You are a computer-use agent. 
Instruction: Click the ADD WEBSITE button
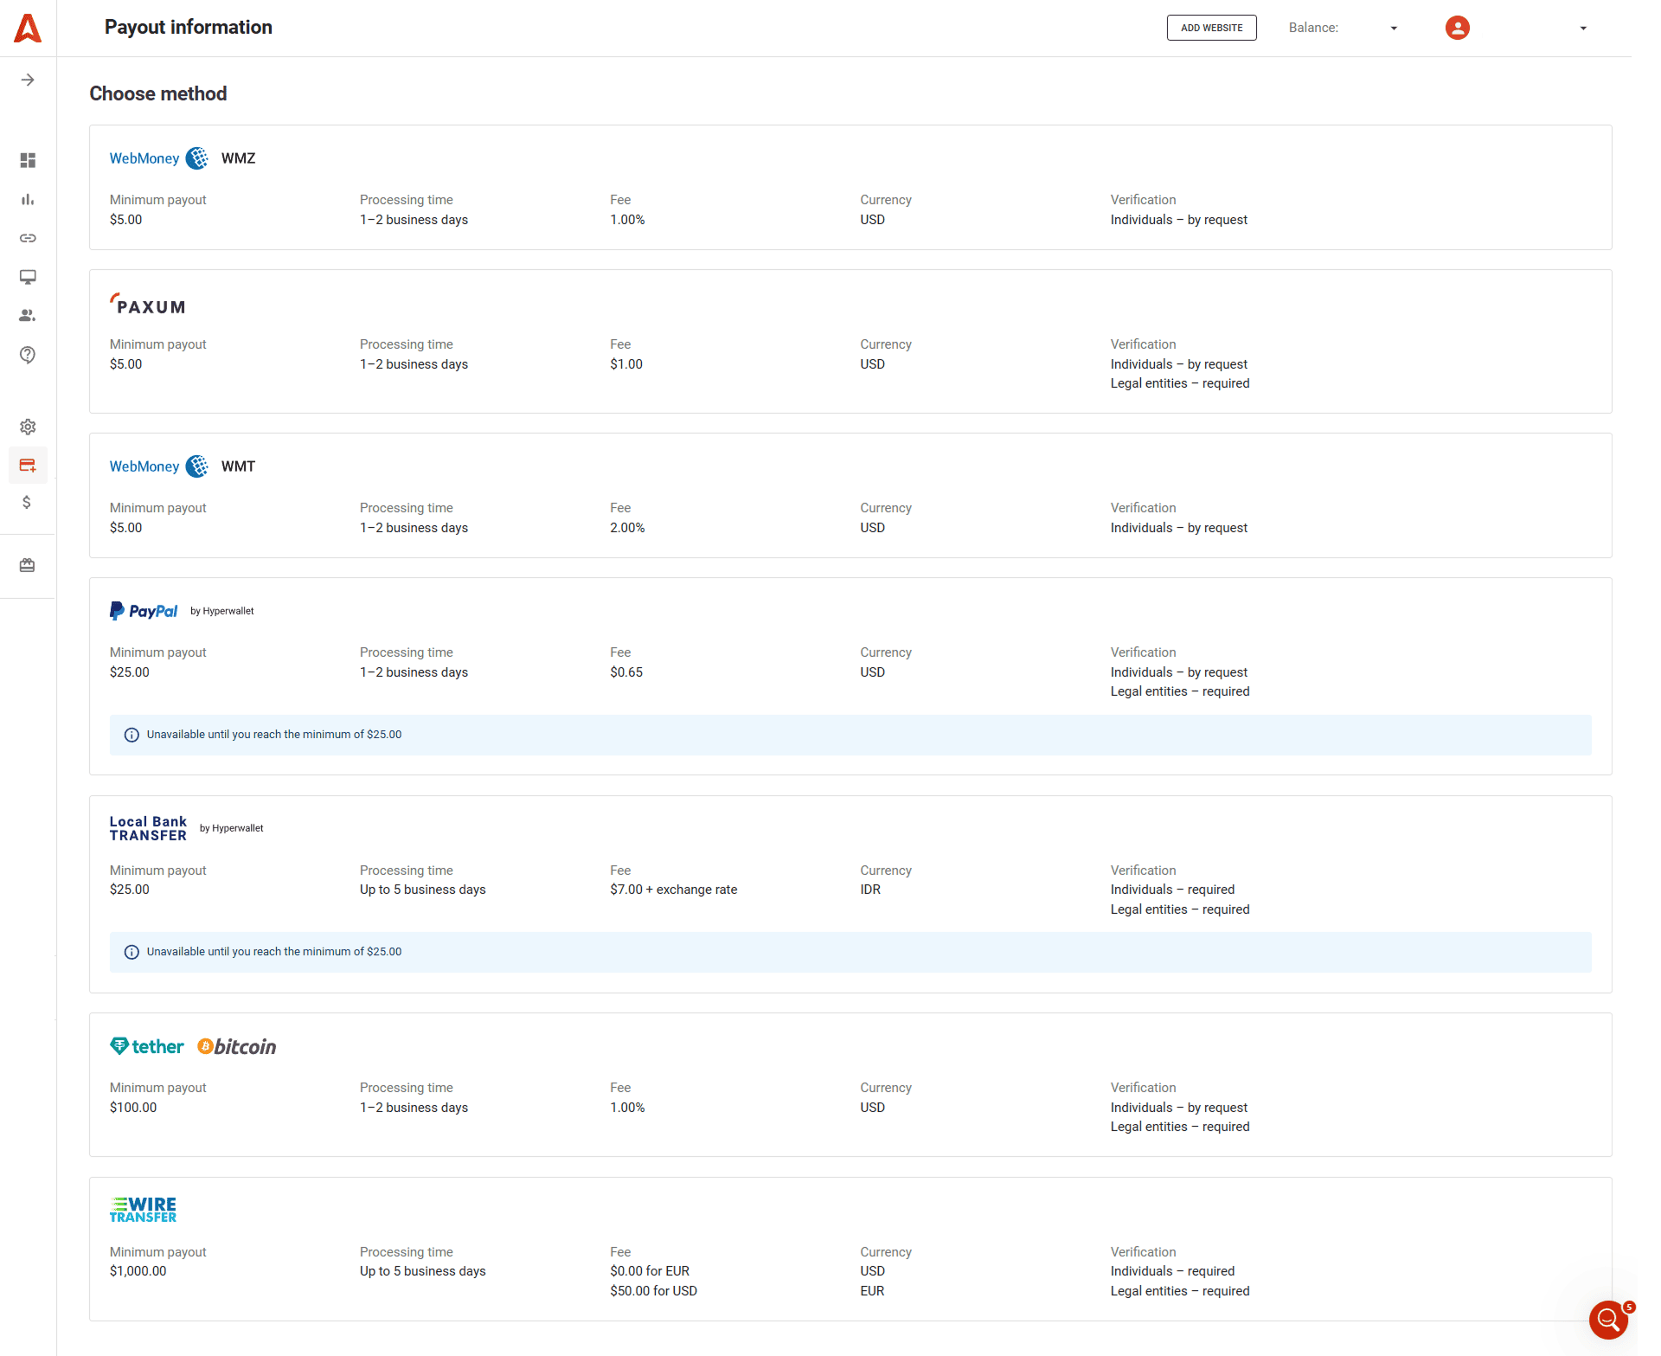1211,28
